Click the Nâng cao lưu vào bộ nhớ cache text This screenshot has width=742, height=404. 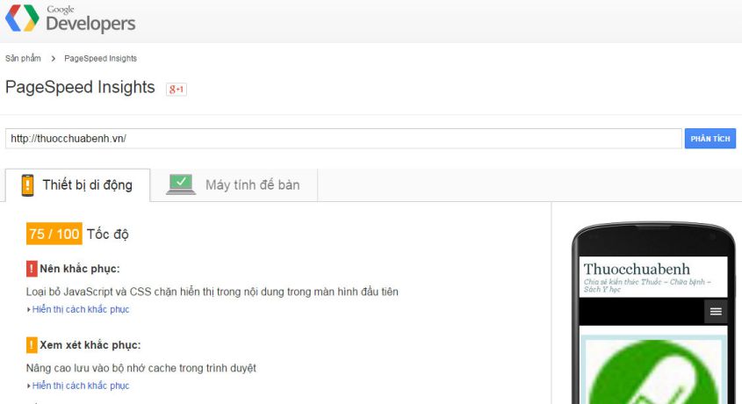(141, 368)
